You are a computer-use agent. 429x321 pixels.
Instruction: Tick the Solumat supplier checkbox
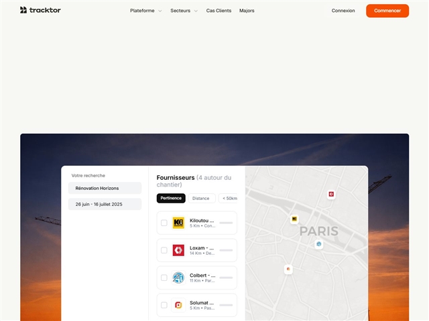pyautogui.click(x=164, y=305)
